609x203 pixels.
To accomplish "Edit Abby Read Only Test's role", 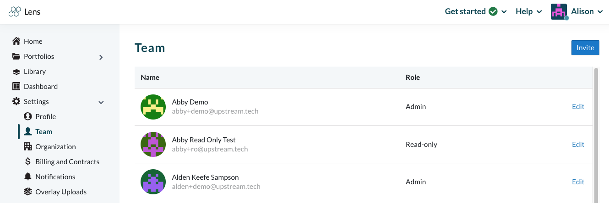I will (x=578, y=145).
